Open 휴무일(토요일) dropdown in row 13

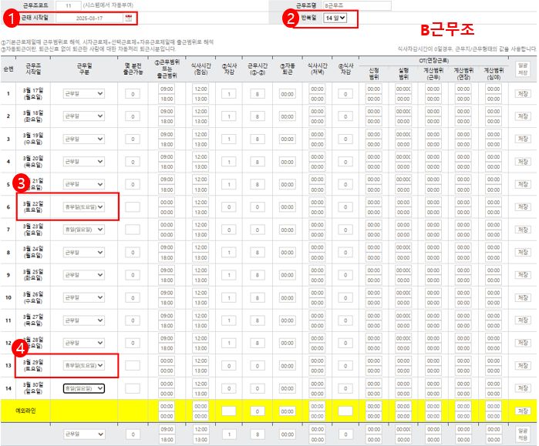pyautogui.click(x=83, y=365)
